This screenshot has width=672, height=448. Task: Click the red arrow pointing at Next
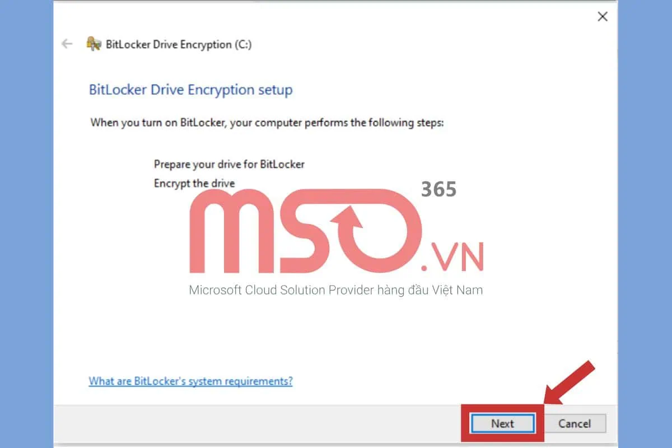pos(568,382)
